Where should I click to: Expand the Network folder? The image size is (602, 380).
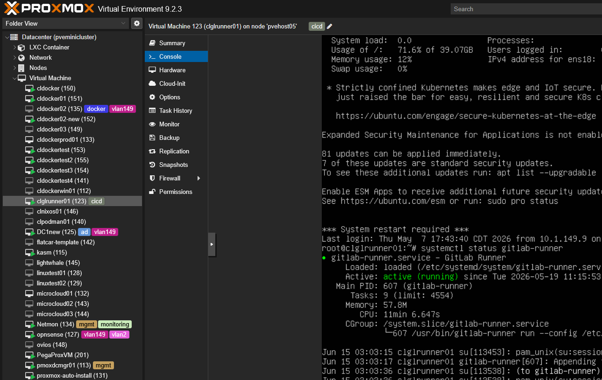pyautogui.click(x=14, y=57)
